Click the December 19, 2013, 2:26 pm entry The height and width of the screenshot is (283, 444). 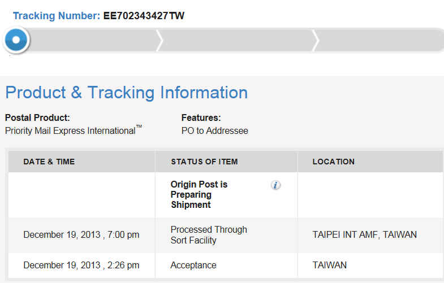(81, 265)
